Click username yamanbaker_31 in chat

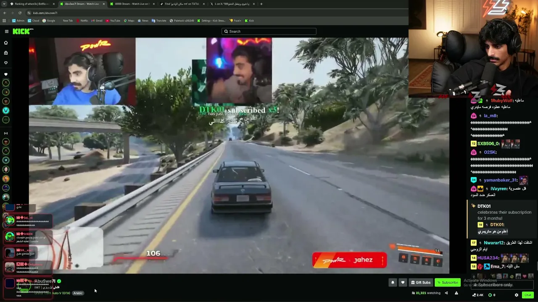tap(500, 180)
